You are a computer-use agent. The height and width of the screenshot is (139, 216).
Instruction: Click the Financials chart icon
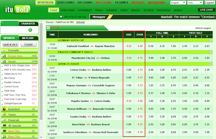click(x=4, y=120)
